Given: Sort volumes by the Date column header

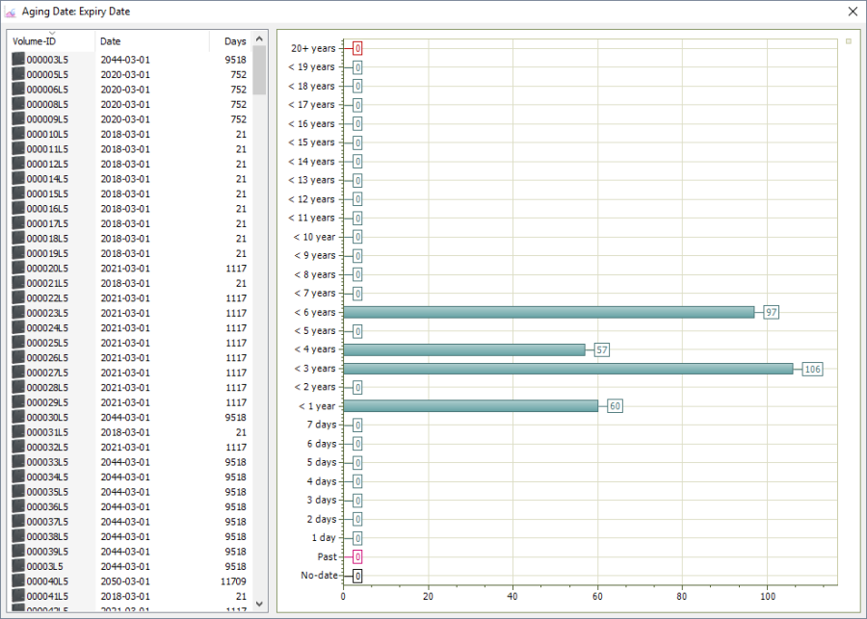Looking at the screenshot, I should tap(151, 41).
